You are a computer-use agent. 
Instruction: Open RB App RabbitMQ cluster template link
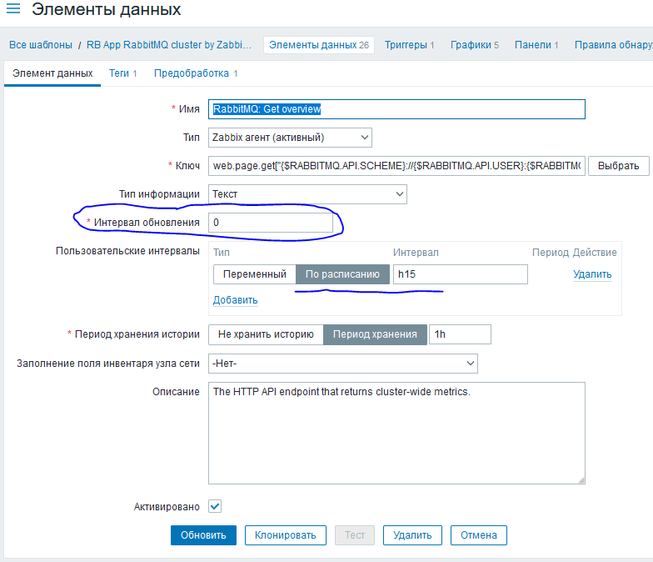pyautogui.click(x=169, y=45)
